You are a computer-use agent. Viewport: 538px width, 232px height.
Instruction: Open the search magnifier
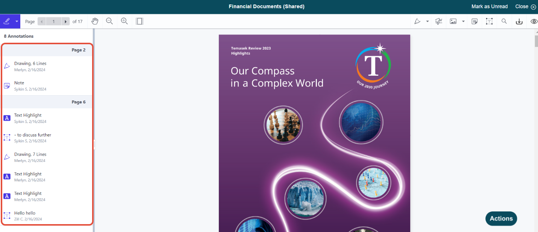click(504, 21)
